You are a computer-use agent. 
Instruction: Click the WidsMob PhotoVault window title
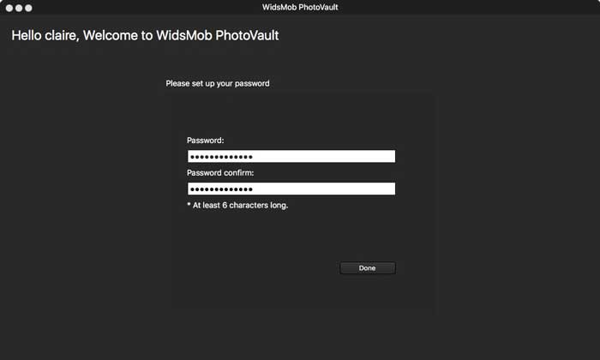300,7
